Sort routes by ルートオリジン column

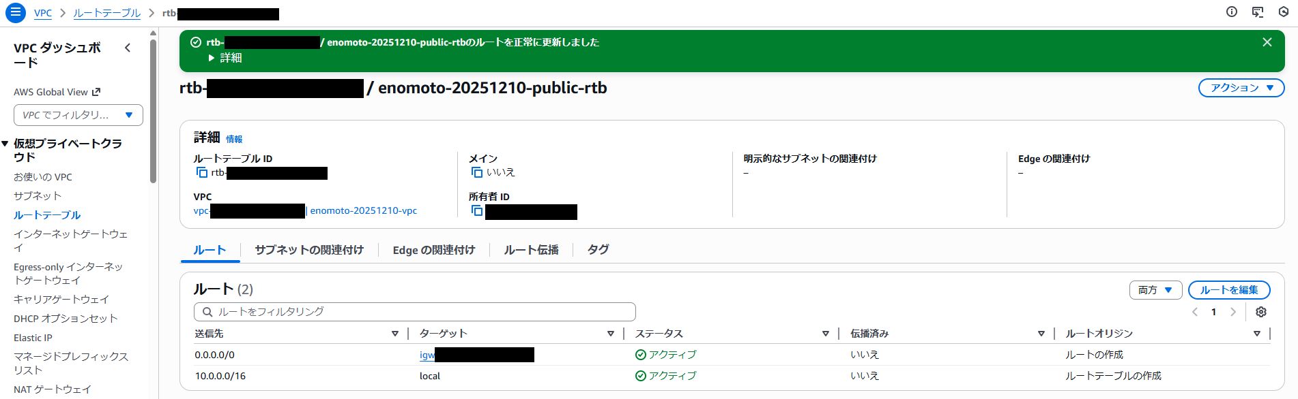click(1256, 334)
